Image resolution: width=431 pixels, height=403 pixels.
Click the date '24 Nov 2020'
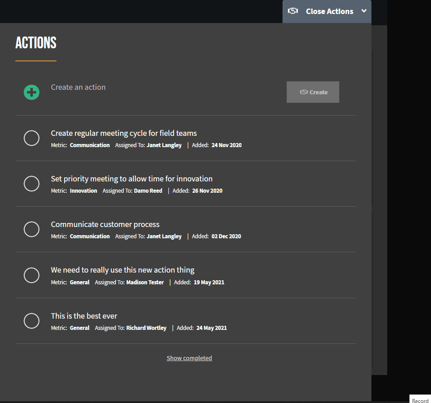point(227,145)
